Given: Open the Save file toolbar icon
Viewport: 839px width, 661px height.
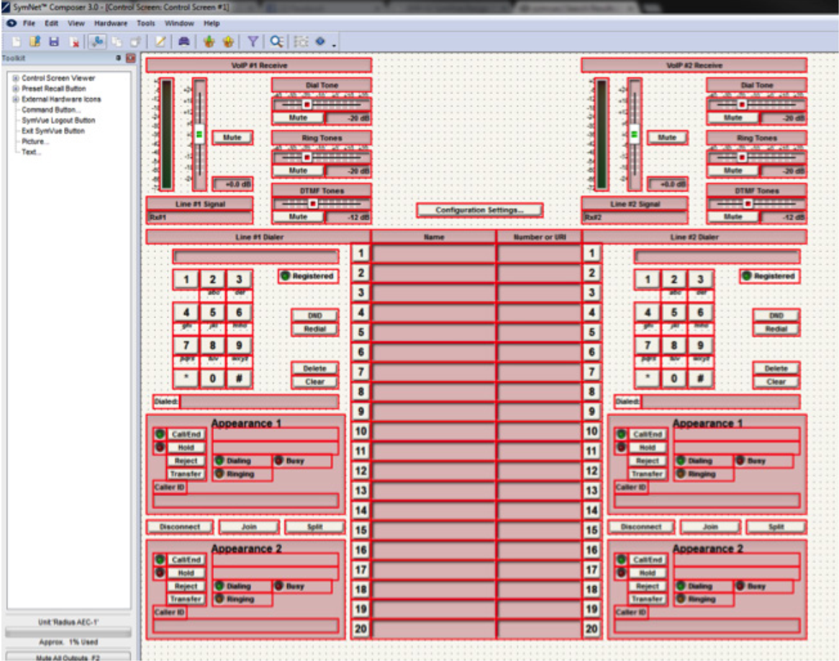Looking at the screenshot, I should [x=54, y=42].
